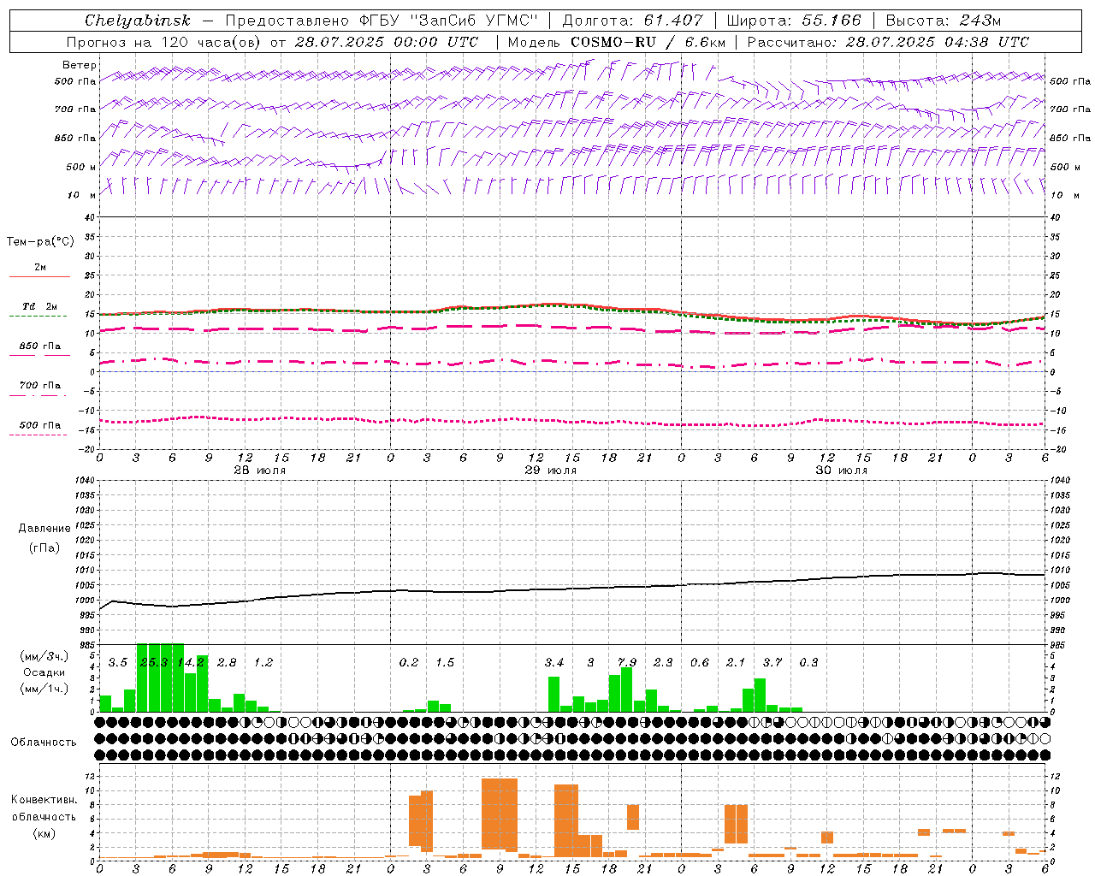Click the 0.2 precipitation value
This screenshot has width=1095, height=876.
409,663
